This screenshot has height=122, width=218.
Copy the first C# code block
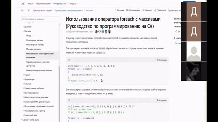coord(162,60)
